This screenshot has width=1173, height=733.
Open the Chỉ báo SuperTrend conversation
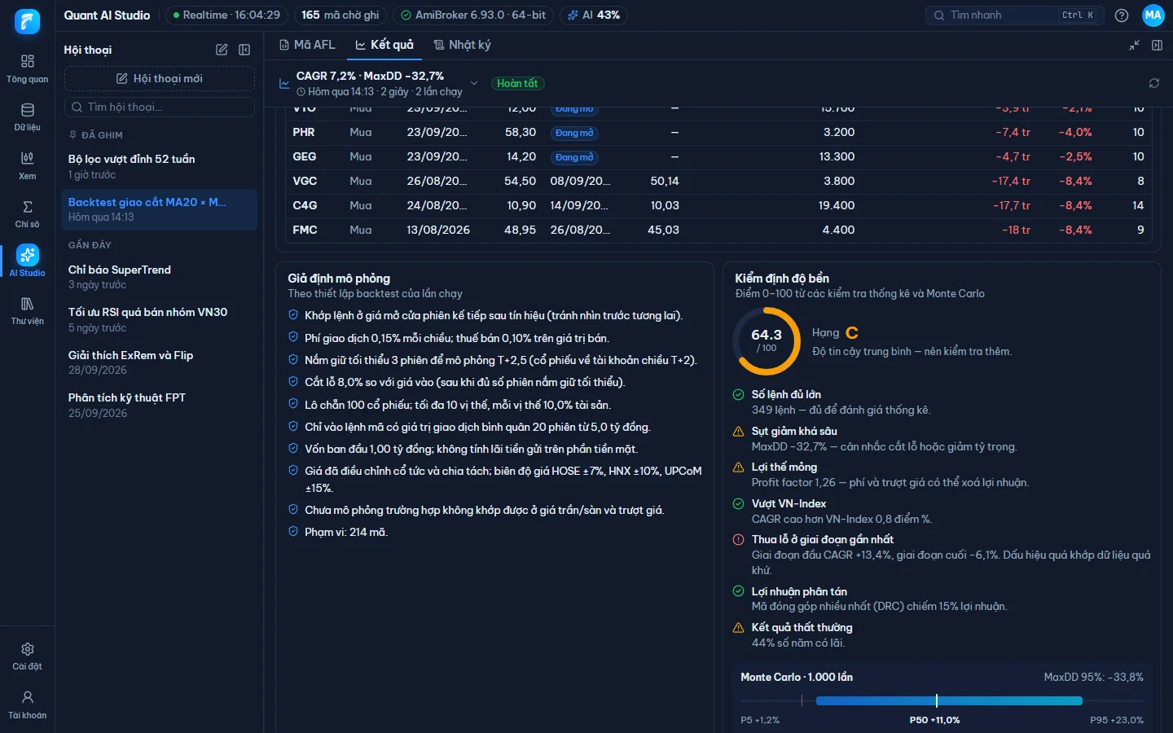click(x=160, y=277)
